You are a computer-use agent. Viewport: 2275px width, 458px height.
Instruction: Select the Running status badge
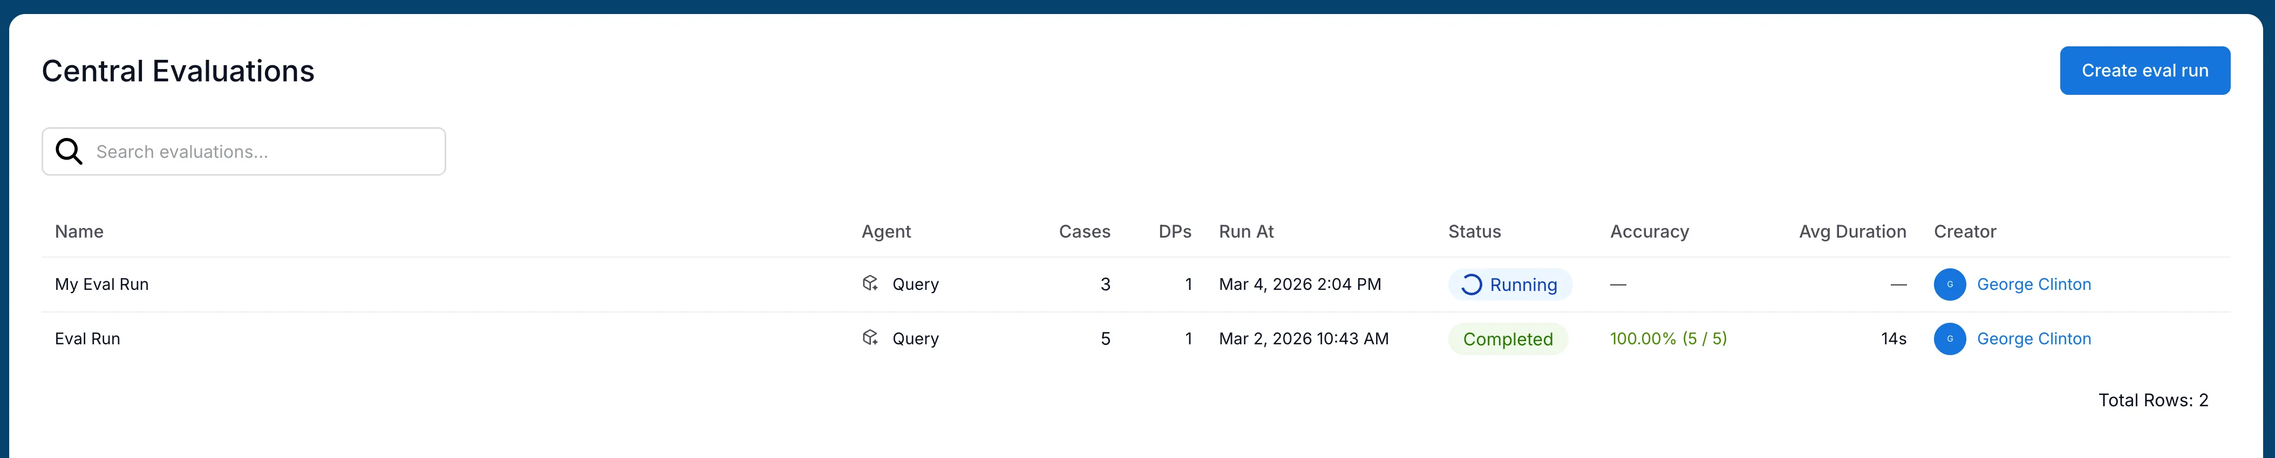[x=1510, y=284]
